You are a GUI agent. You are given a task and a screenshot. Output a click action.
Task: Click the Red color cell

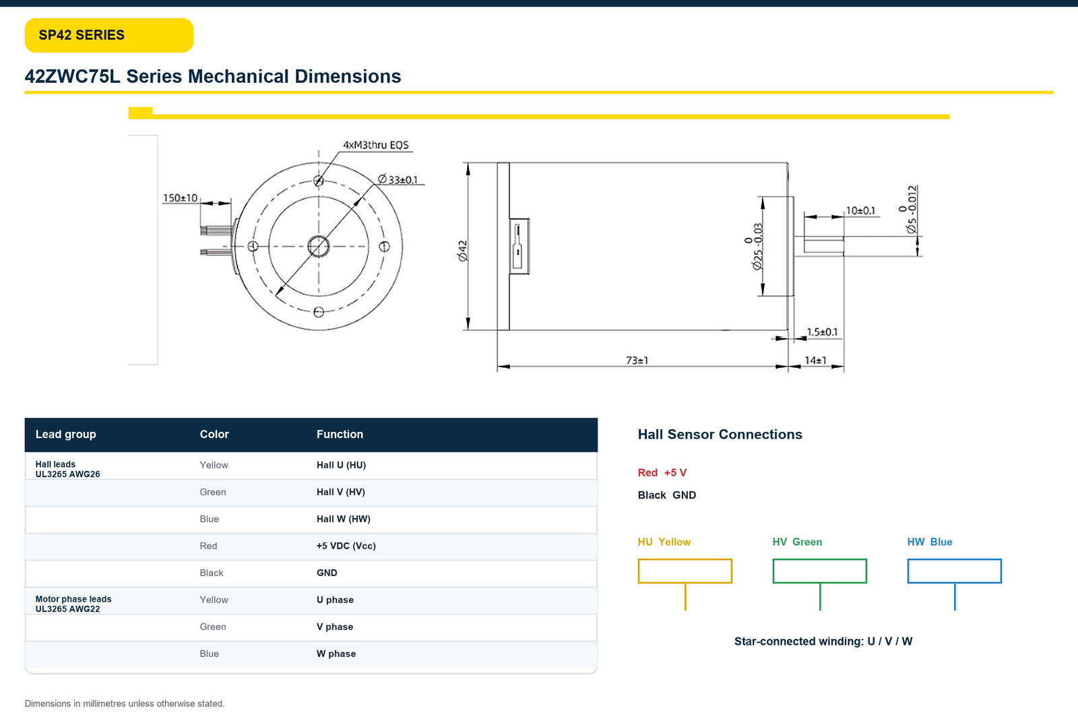[208, 546]
